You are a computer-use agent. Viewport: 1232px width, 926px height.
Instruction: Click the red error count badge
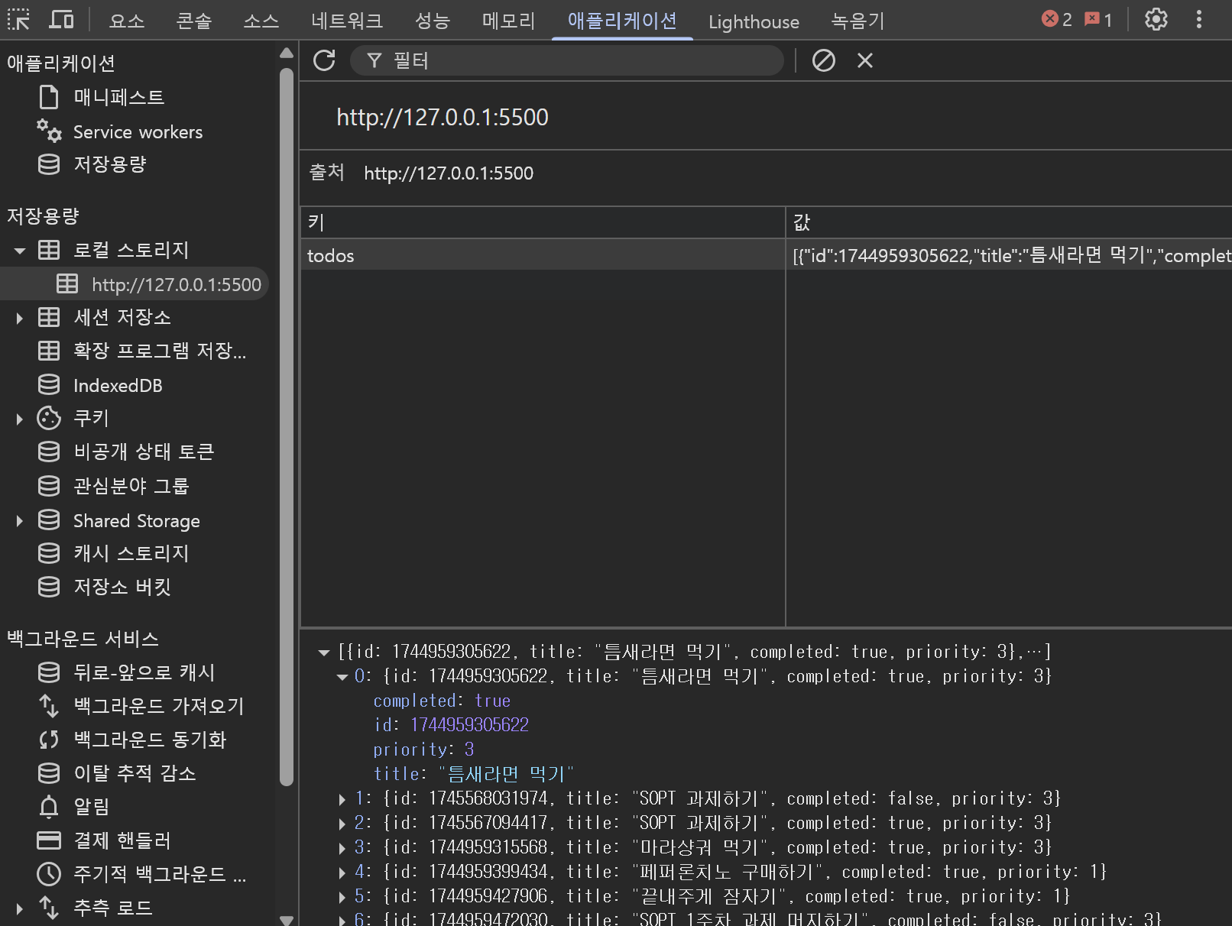point(1057,20)
